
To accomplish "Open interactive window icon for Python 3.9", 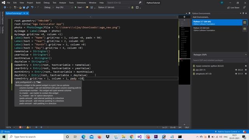I will [x=245, y=29].
